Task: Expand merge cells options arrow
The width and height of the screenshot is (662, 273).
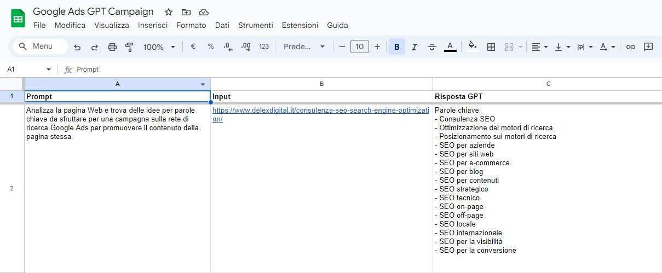Action: (520, 47)
